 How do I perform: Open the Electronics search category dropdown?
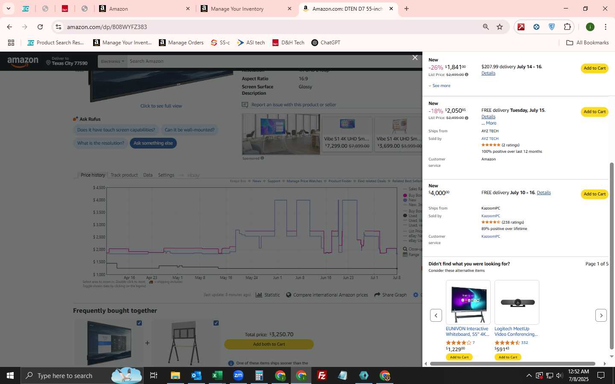113,61
